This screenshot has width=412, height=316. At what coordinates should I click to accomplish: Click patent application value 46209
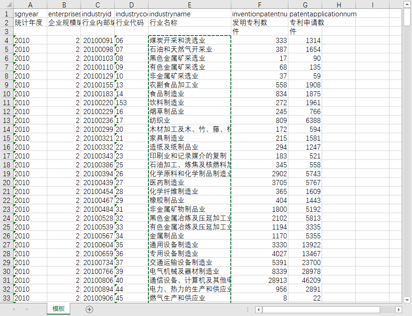tap(305, 280)
